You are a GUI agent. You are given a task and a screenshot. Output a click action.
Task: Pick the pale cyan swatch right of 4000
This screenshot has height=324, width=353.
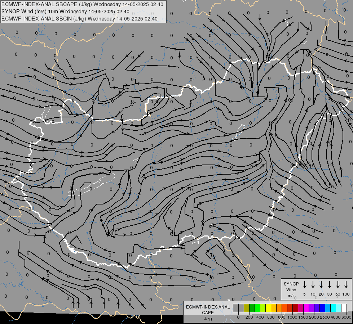339,308
